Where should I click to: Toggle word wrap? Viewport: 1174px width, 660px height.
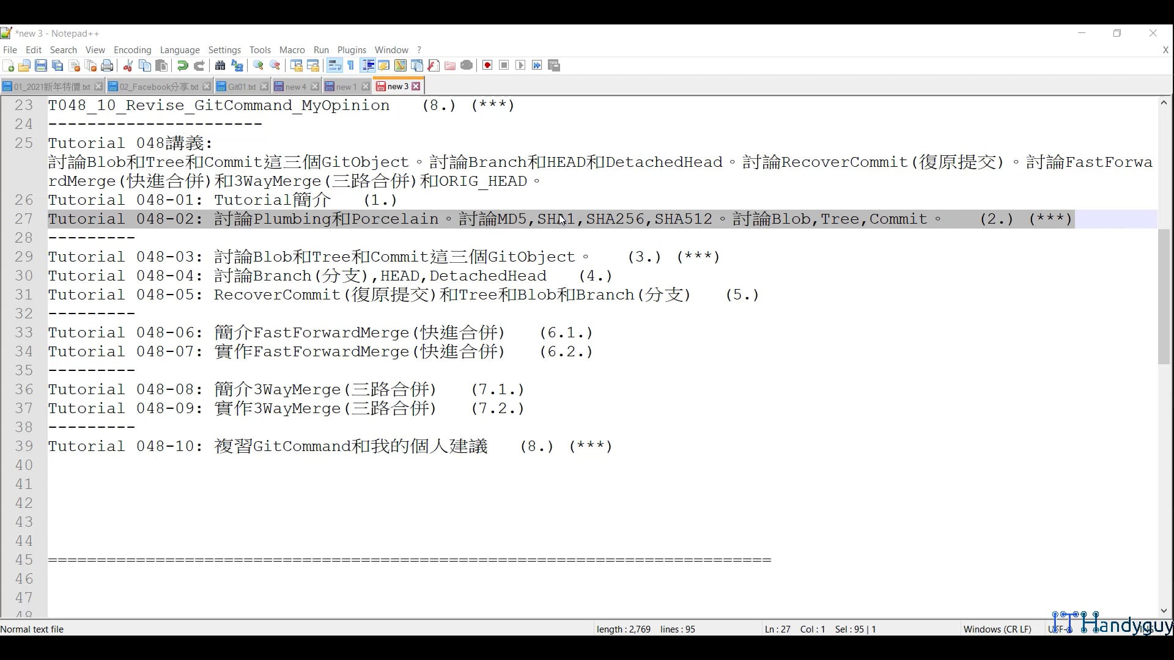[x=334, y=65]
